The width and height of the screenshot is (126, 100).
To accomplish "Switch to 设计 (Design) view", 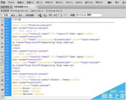I will pyautogui.click(x=20, y=15).
